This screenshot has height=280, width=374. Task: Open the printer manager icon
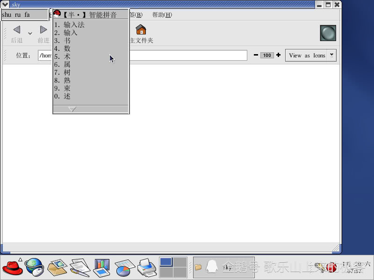coord(147,267)
